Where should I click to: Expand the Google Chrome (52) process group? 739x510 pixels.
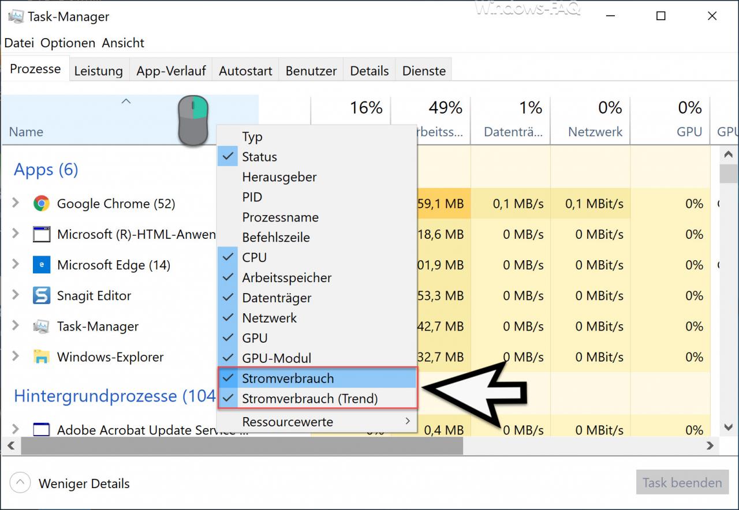(16, 203)
